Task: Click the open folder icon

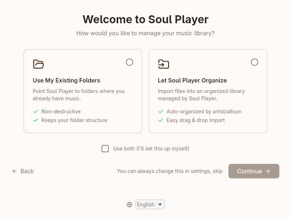Action: [38, 64]
